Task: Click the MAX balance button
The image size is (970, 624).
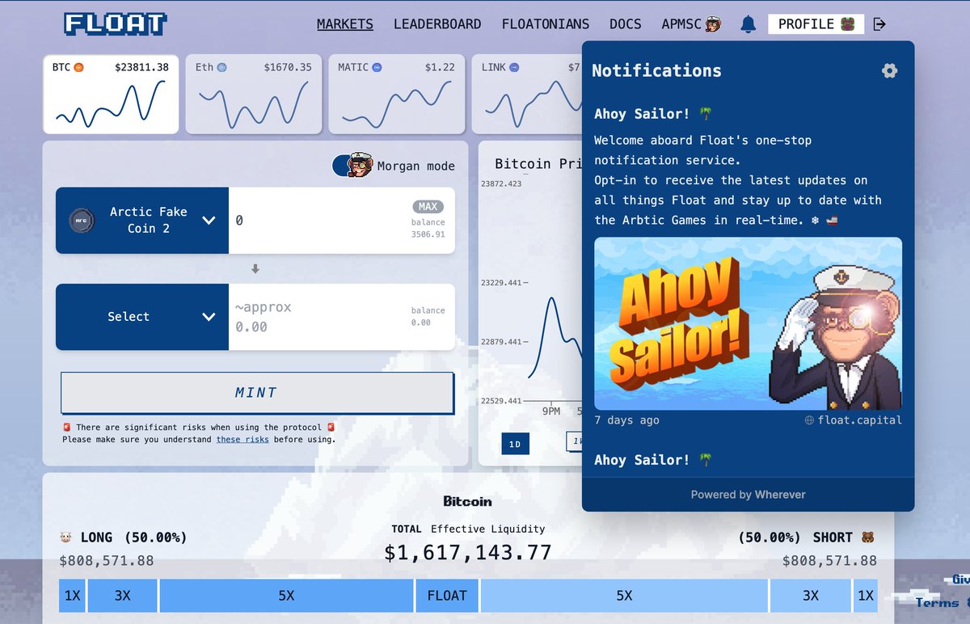Action: [x=428, y=207]
